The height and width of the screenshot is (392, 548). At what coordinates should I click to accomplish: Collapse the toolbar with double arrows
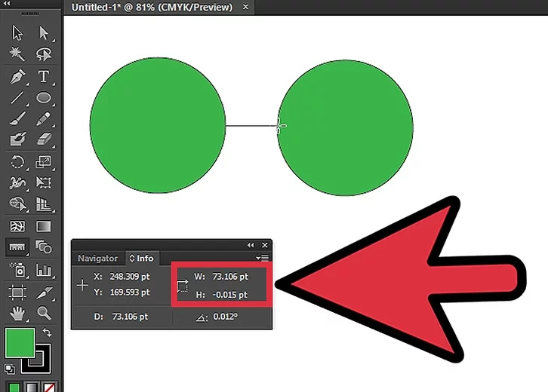[x=7, y=4]
